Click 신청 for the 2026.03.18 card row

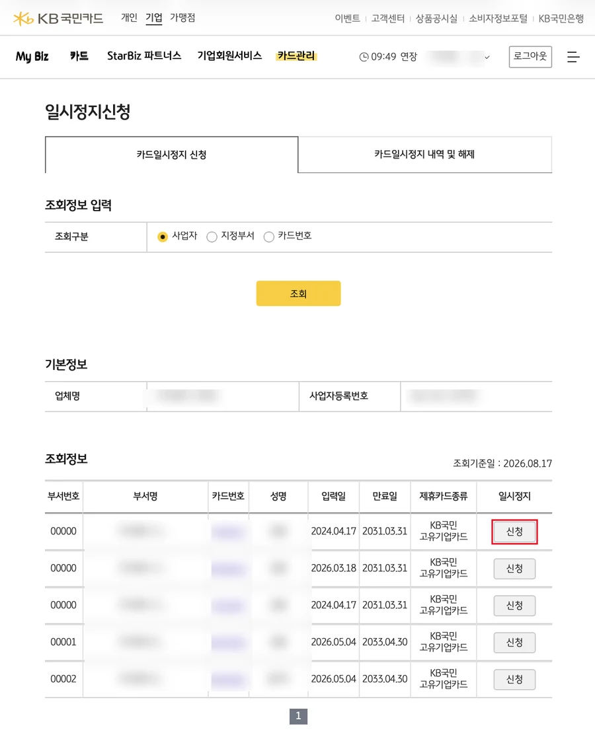514,569
